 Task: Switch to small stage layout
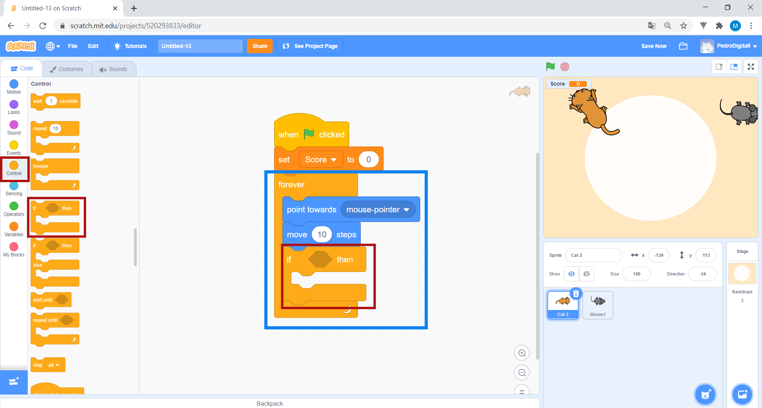point(719,67)
